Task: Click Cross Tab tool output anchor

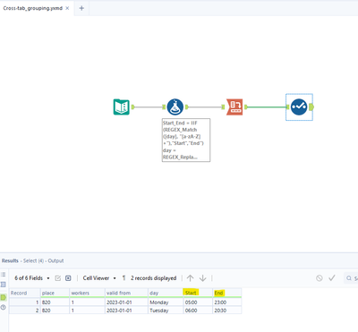Action: point(246,106)
